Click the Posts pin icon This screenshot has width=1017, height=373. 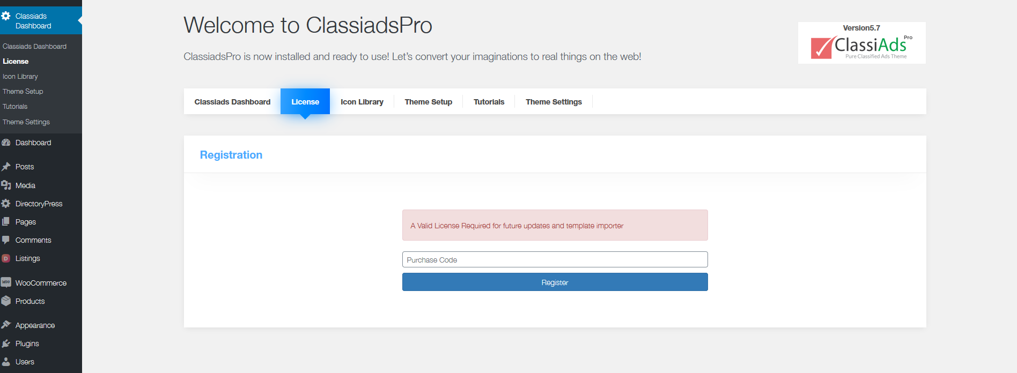(6, 167)
